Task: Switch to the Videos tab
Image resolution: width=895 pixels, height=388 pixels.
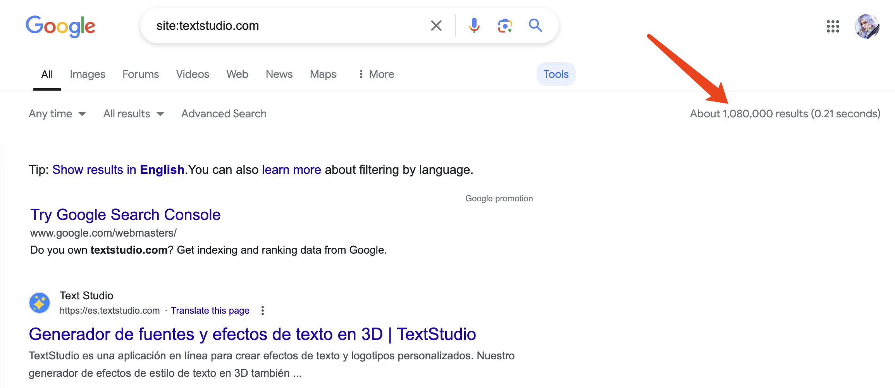Action: (193, 74)
